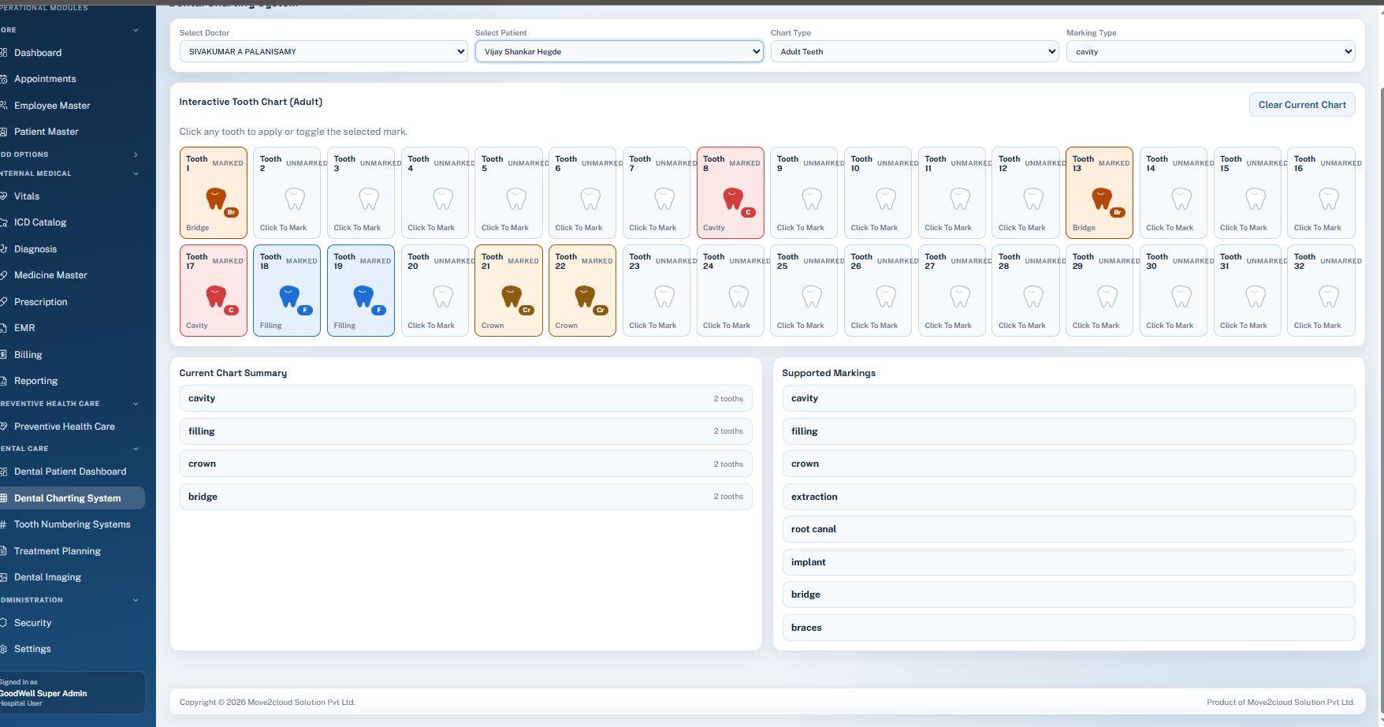Click the brown crown icon on Tooth 21

tap(512, 296)
